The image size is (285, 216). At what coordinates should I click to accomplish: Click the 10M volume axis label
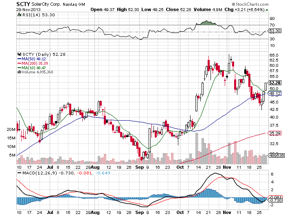[x=11, y=146]
